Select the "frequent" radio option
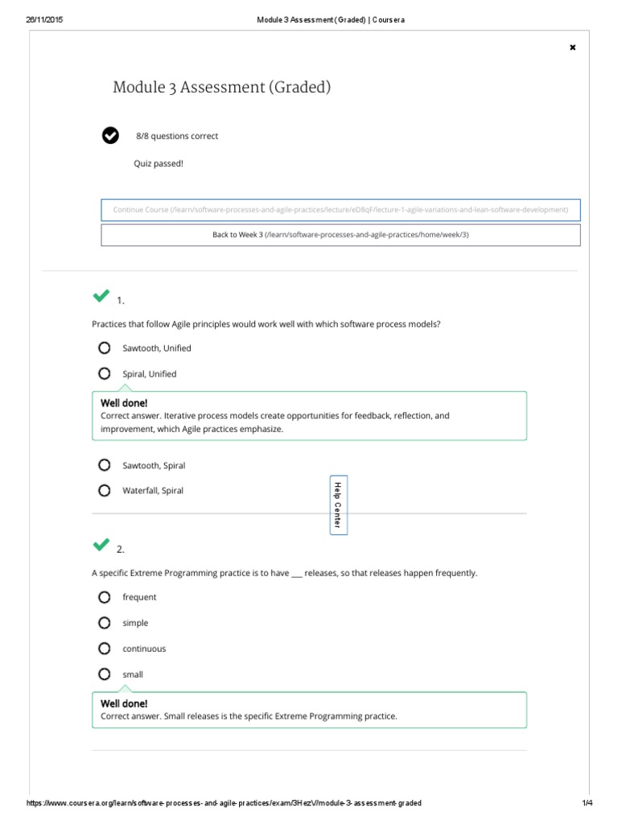Viewport: 618px width, 824px height. point(105,597)
